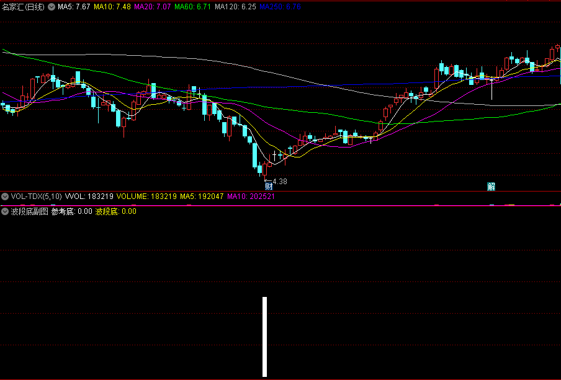Click the volume MA5: 192047 value

pyautogui.click(x=202, y=197)
